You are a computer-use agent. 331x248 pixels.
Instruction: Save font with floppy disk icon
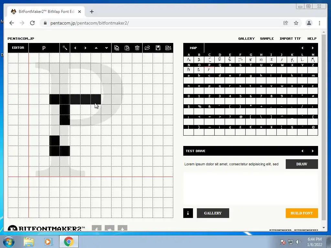click(x=158, y=48)
